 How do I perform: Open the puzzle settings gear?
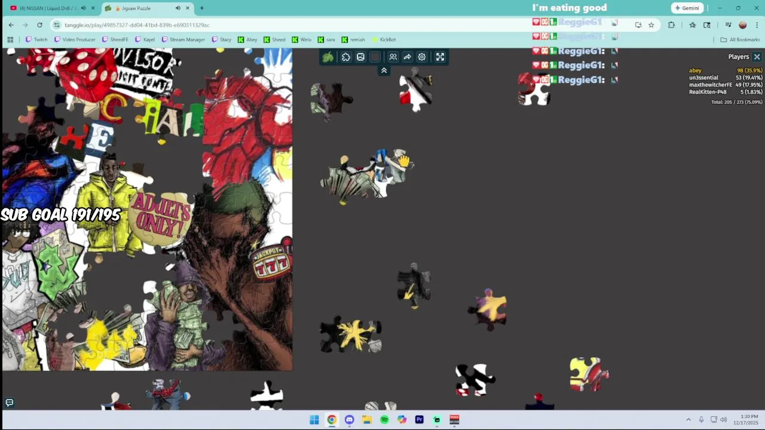tap(422, 57)
